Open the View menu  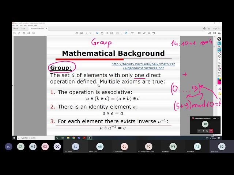pos(21,26)
